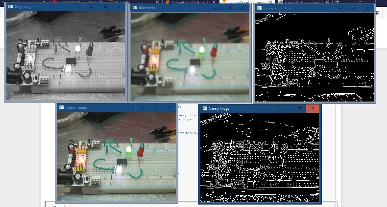Minimize the Canny Image Less window
This screenshot has height=207, width=387.
(340, 8)
